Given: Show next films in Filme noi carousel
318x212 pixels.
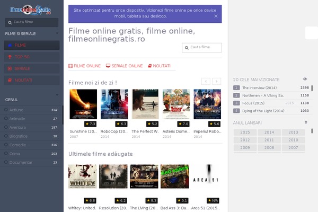Looking at the screenshot, I should [x=216, y=81].
